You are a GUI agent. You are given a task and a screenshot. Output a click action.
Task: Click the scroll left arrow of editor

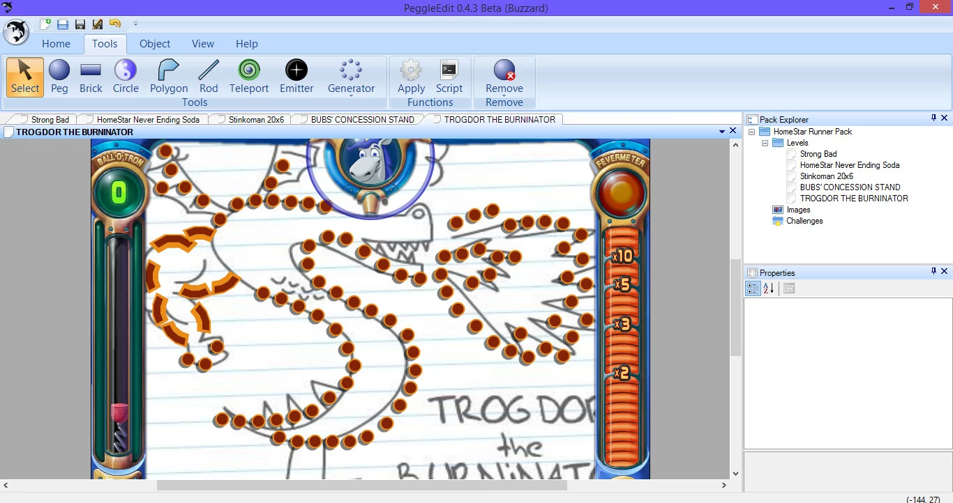6,485
